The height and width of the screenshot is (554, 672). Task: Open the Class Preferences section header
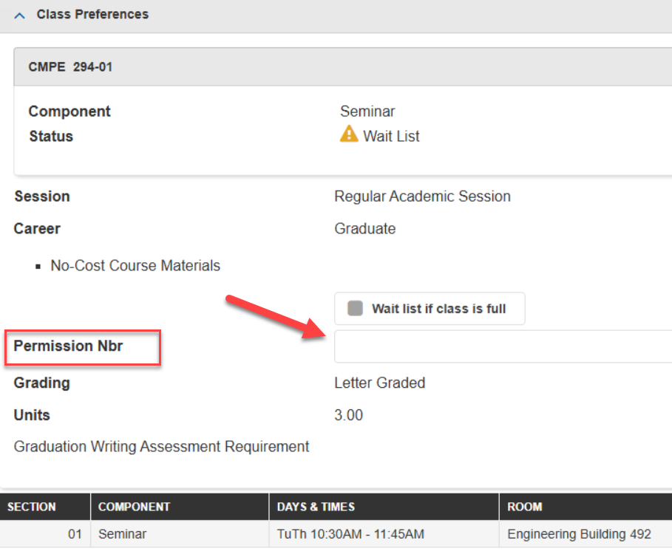click(x=92, y=13)
